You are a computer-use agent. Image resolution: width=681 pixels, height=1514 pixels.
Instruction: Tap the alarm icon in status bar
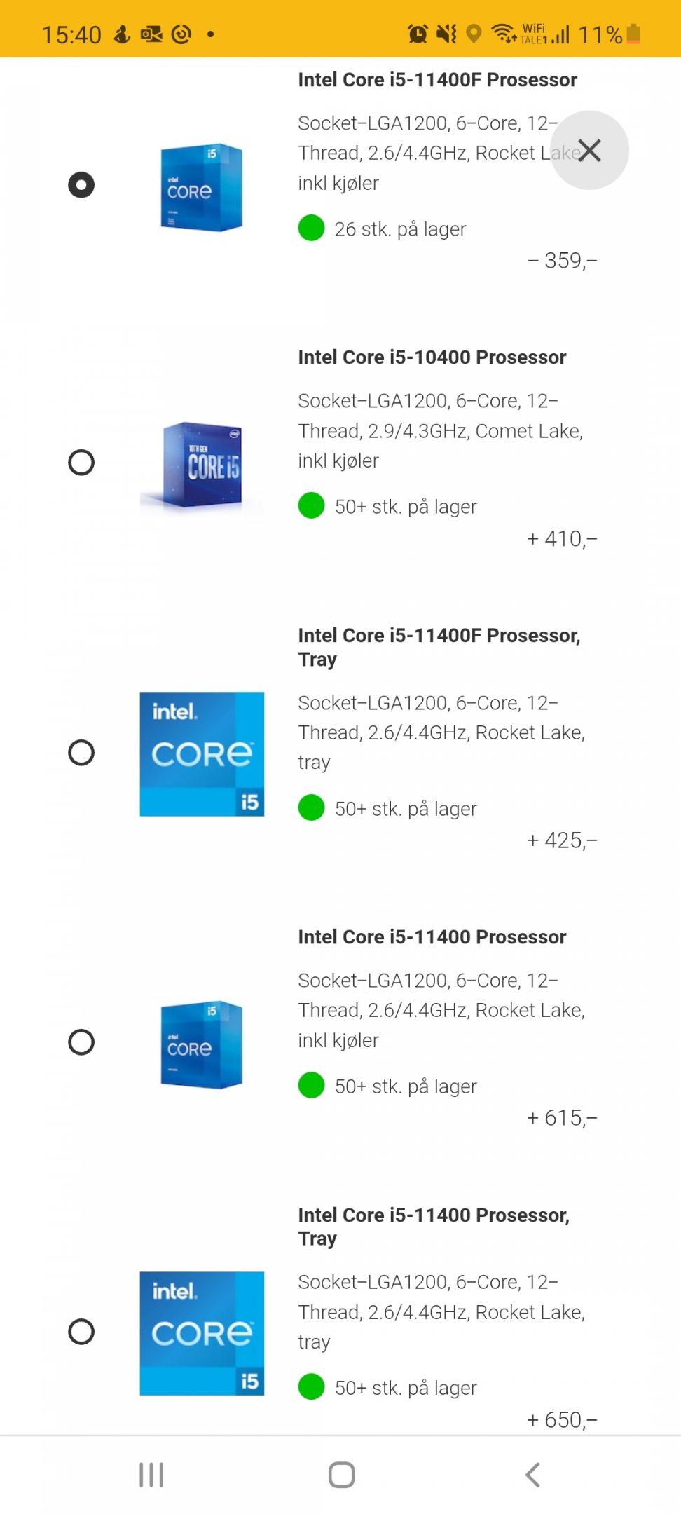[418, 34]
